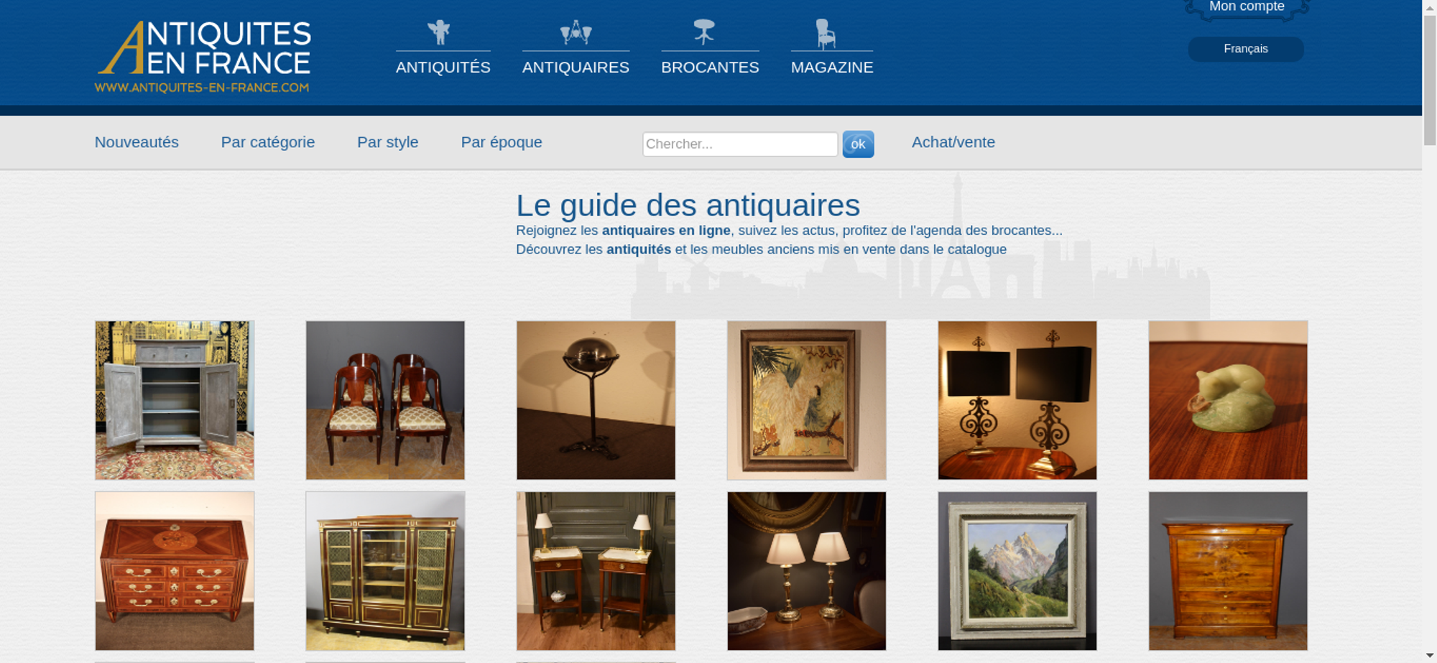Image resolution: width=1437 pixels, height=663 pixels.
Task: Focus the Chercher search field
Action: click(740, 144)
